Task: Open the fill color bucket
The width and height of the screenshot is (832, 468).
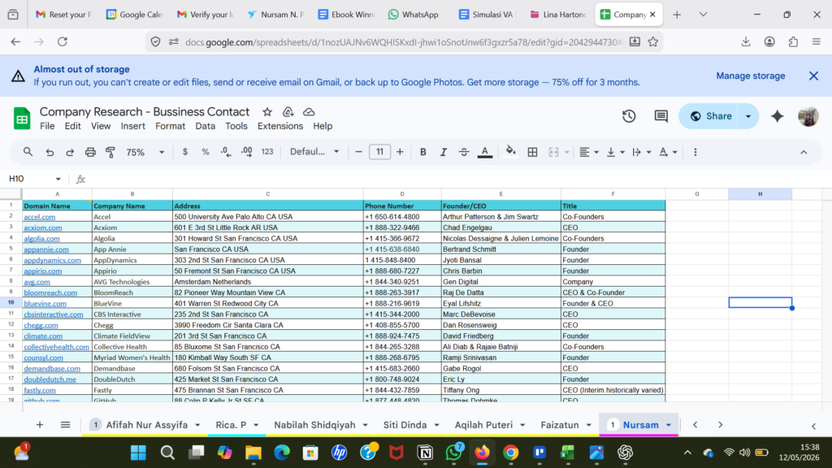Action: (x=510, y=152)
